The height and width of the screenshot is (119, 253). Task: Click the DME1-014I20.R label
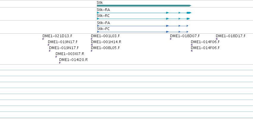click(x=73, y=60)
